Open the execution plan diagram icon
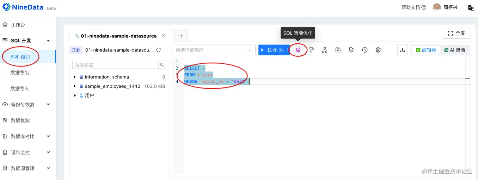The height and width of the screenshot is (180, 478). (x=325, y=50)
